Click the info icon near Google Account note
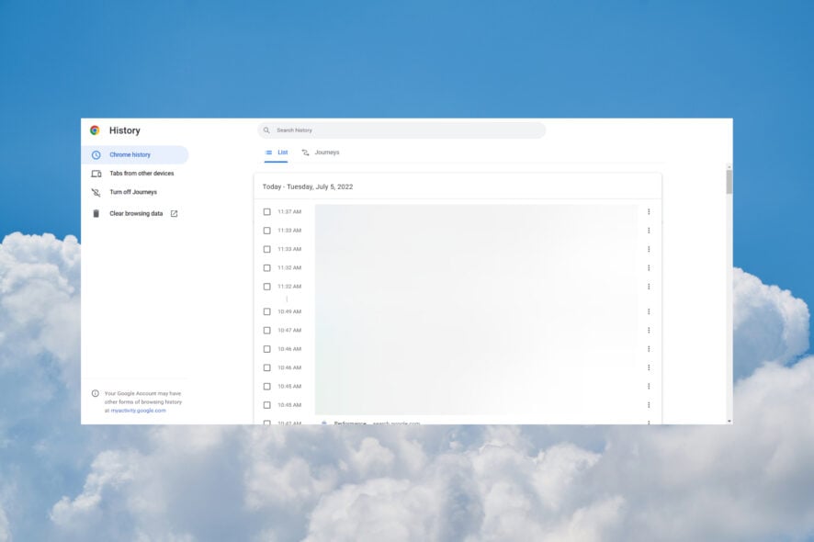This screenshot has width=814, height=542. pos(95,393)
